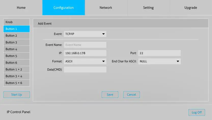Image resolution: width=212 pixels, height=120 pixels.
Task: Click the Add Event panel header
Action: click(x=121, y=23)
